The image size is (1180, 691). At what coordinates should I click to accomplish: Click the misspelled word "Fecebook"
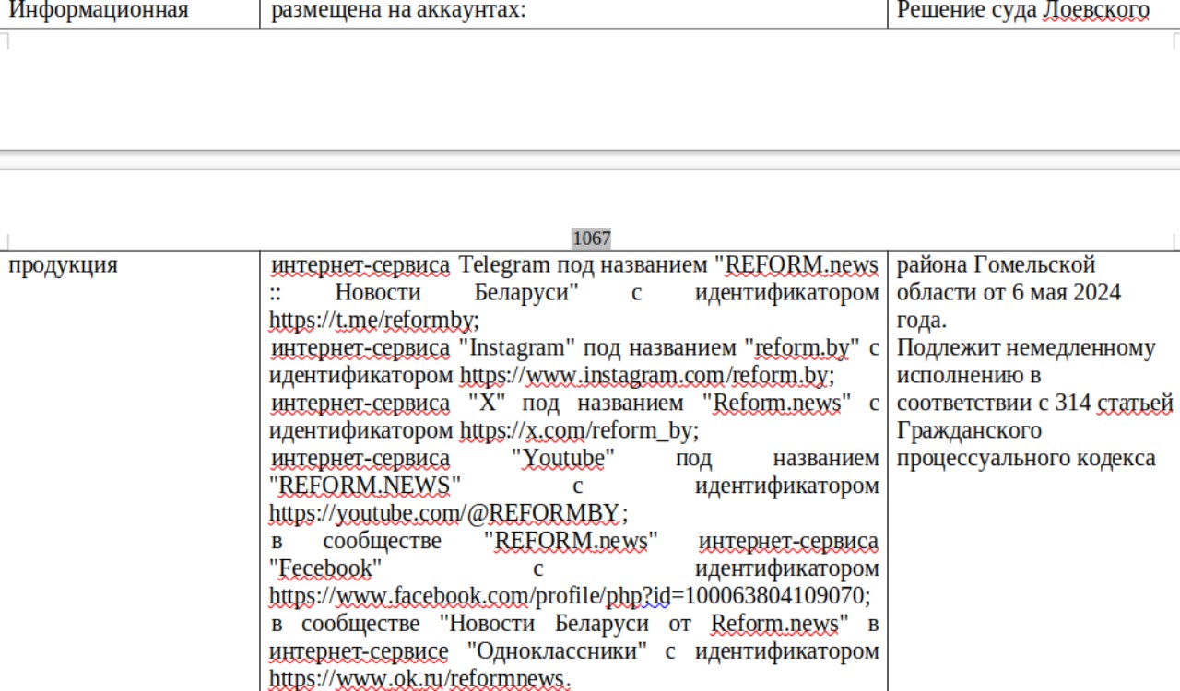pos(324,569)
